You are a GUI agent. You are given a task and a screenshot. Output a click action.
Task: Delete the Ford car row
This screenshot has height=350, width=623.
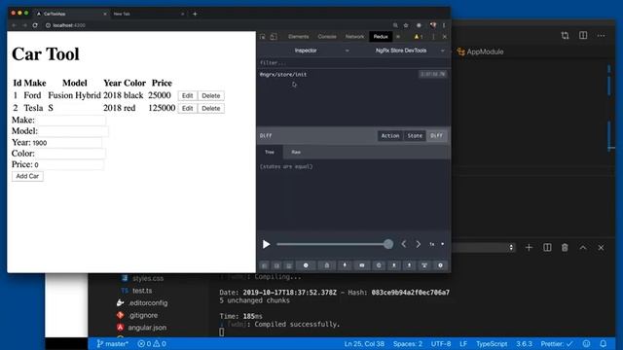tap(210, 95)
